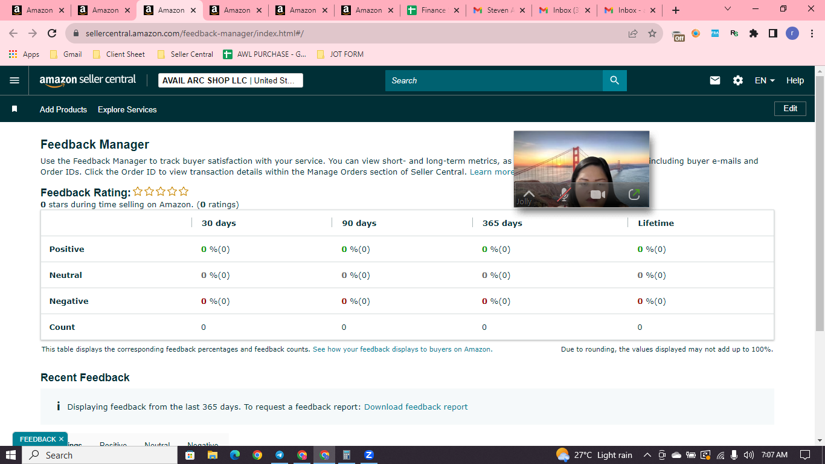The image size is (825, 464).
Task: Unmute microphone in the Zoom overlay
Action: coord(564,194)
